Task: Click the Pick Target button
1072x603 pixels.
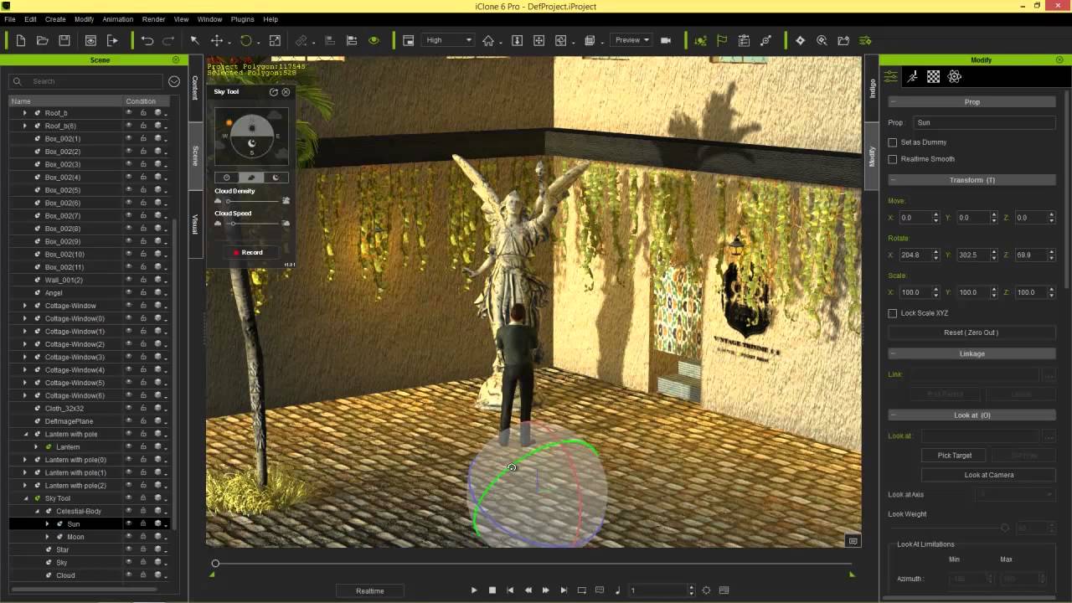Action: point(955,456)
